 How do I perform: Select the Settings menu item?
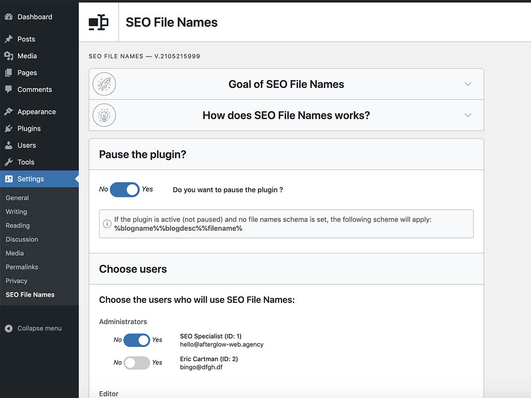click(x=39, y=179)
